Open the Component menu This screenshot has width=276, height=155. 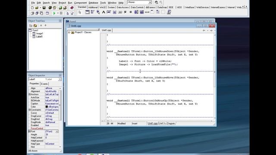pos(80,3)
